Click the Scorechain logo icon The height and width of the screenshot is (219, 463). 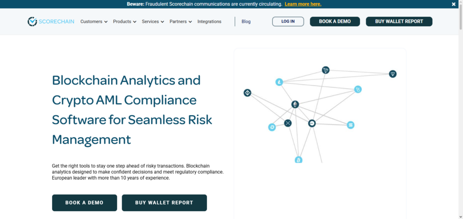32,21
